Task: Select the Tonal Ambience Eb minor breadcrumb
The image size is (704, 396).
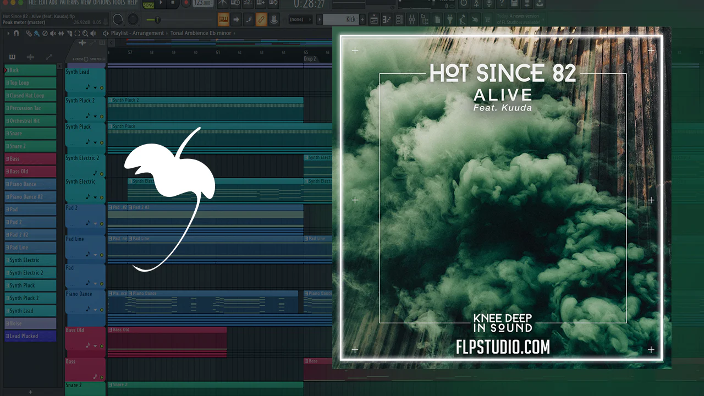Action: [x=201, y=33]
